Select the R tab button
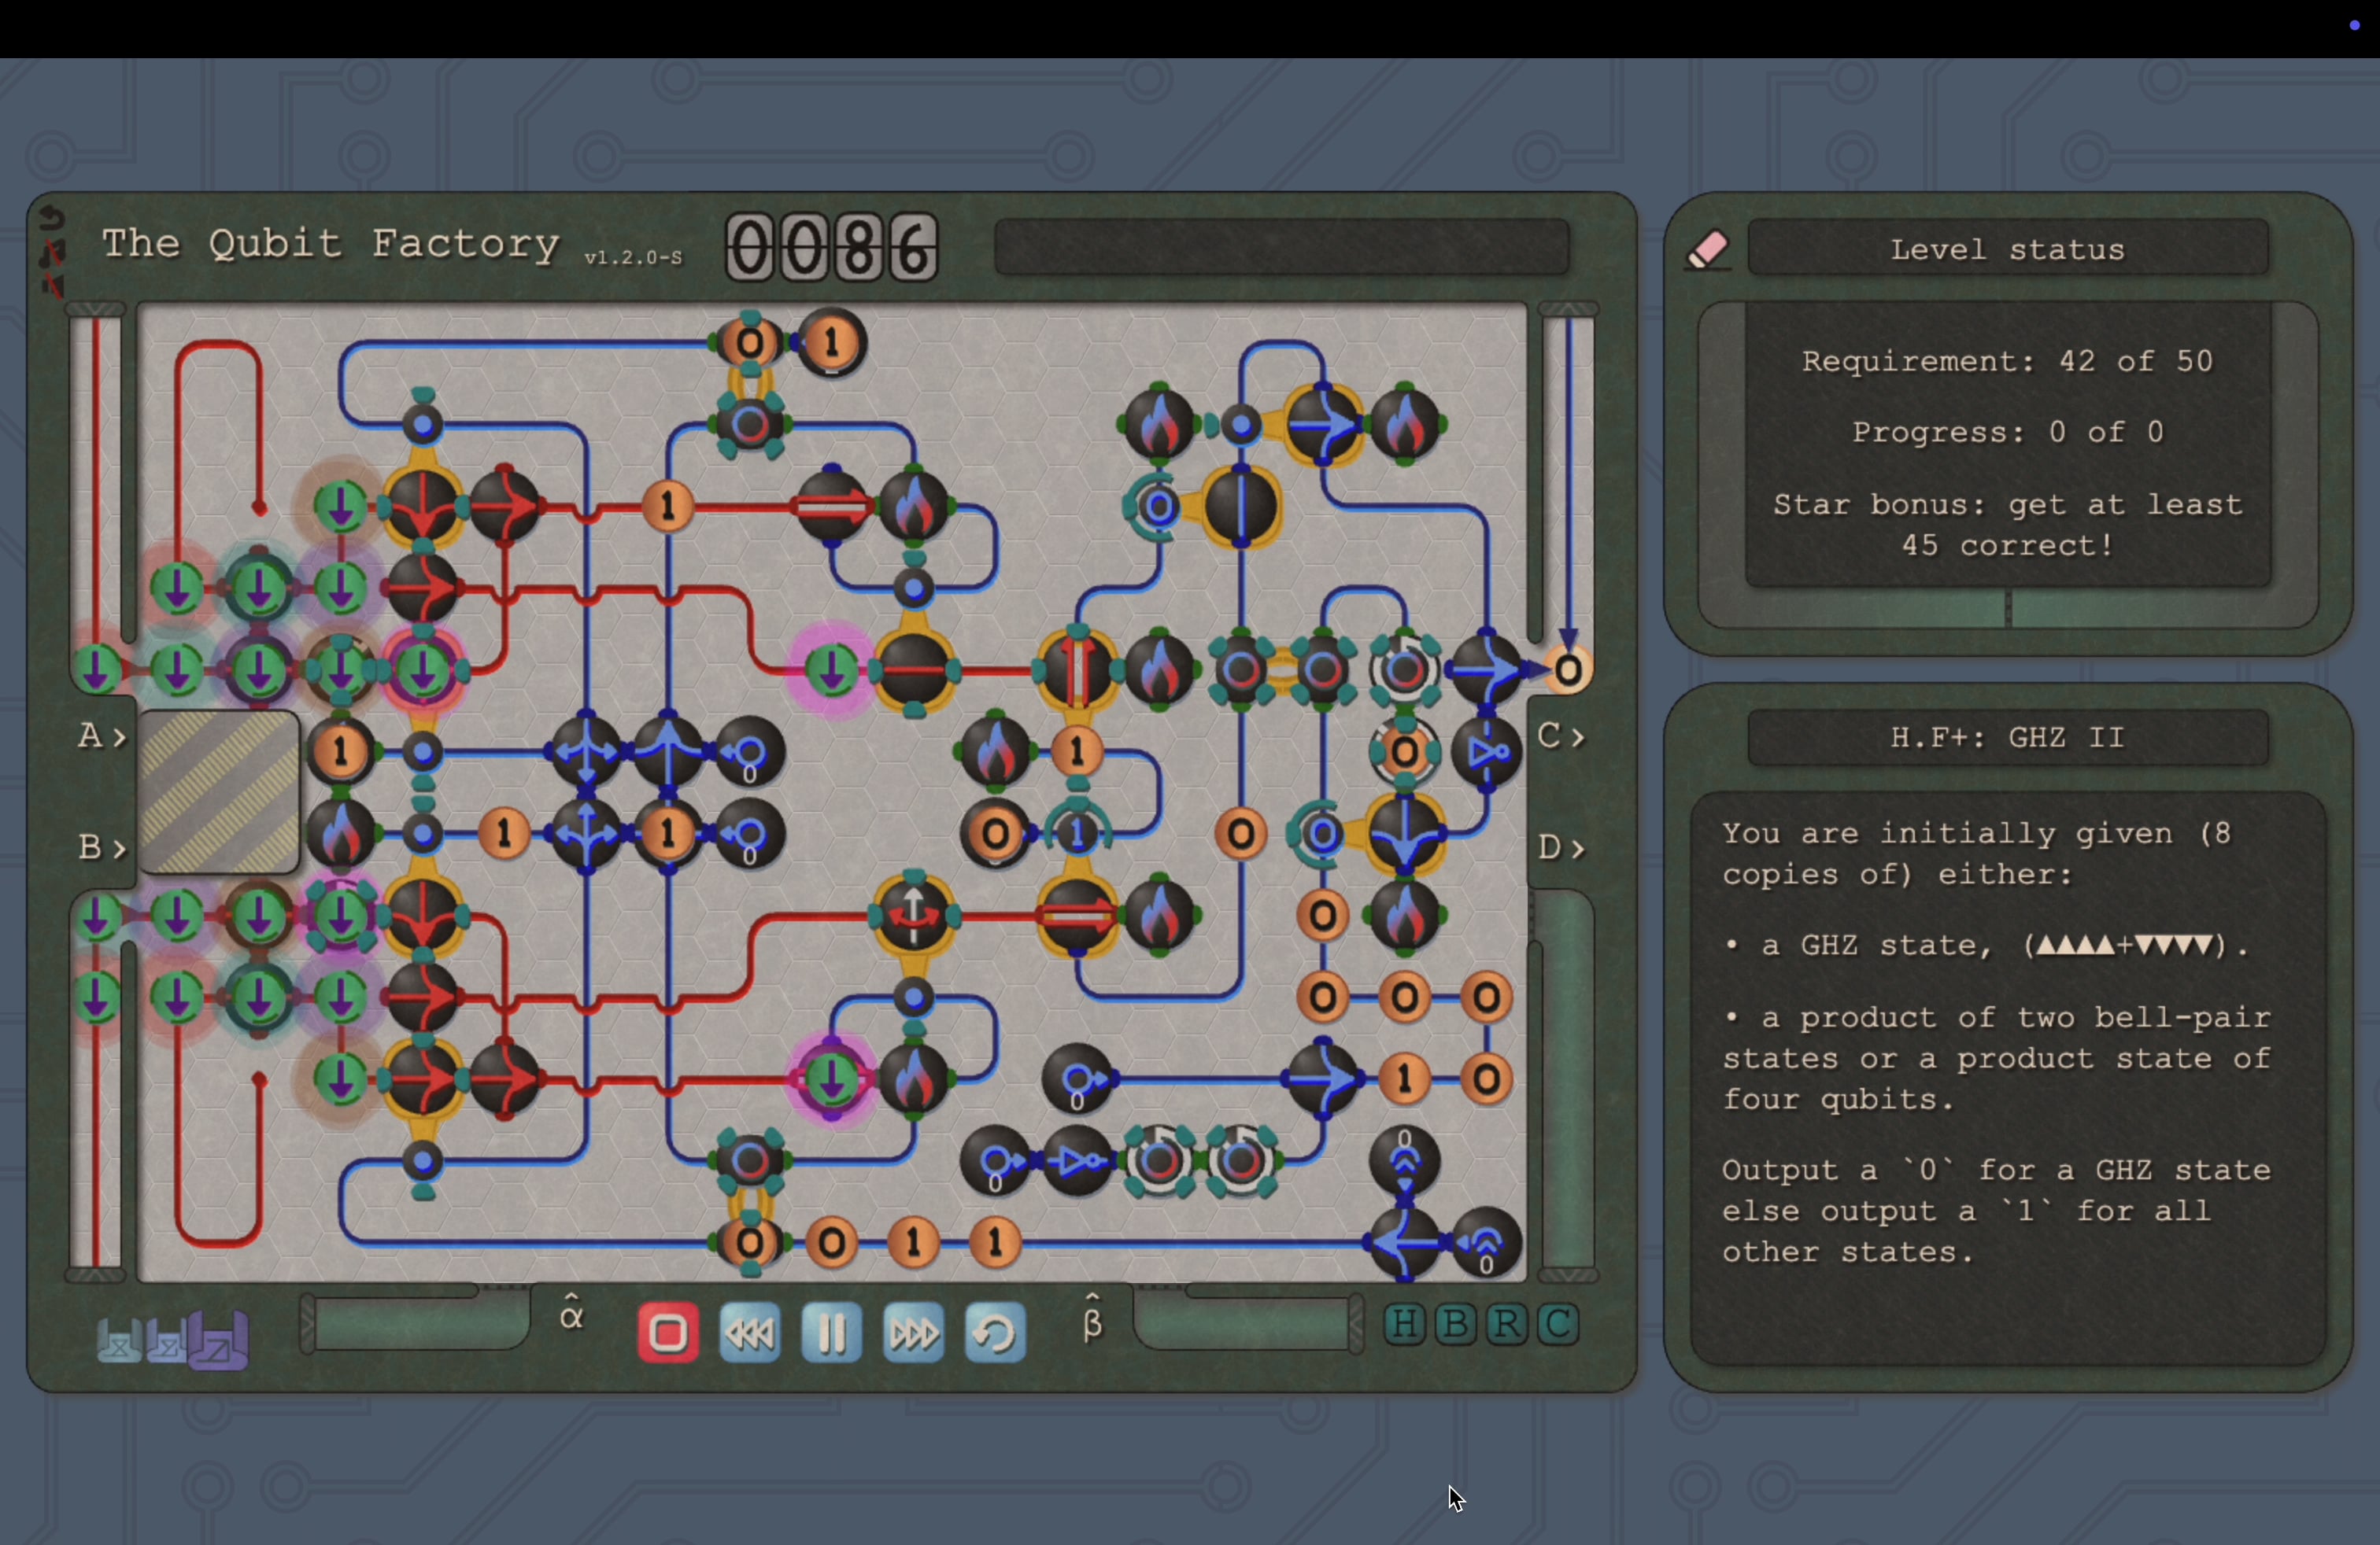 [x=1506, y=1324]
